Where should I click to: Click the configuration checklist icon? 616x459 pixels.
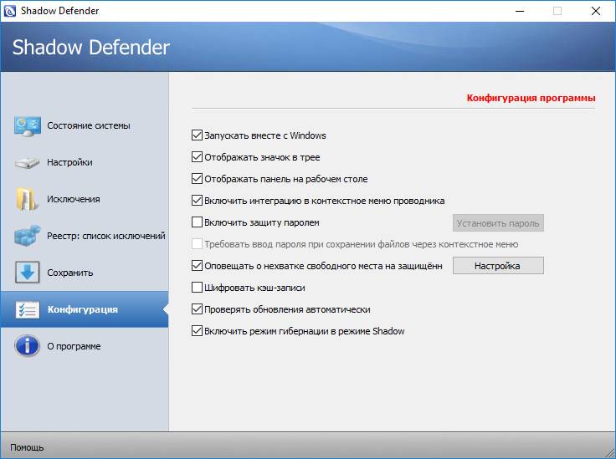pos(27,309)
